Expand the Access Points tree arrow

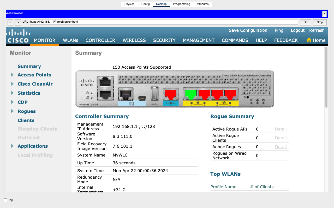(12, 75)
